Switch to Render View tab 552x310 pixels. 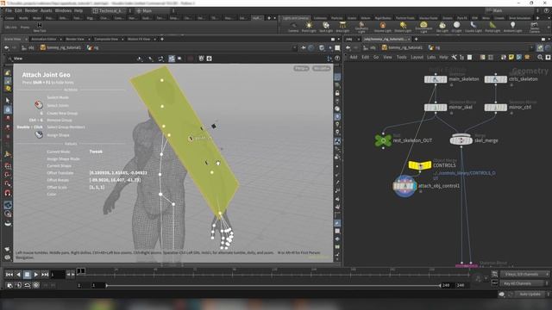[75, 39]
